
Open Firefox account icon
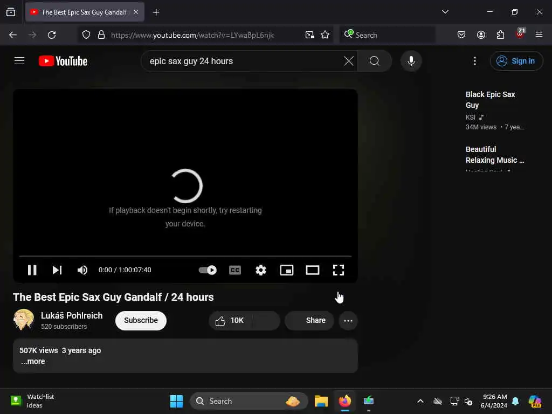[481, 35]
